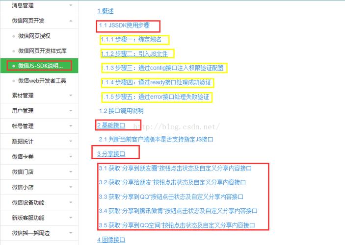
Task: Open '1.1 JSSDK使用步骤' link
Action: (124, 25)
